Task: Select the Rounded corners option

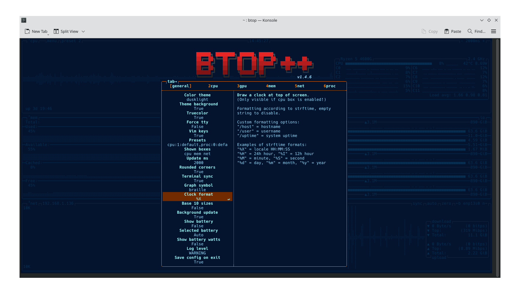Action: [x=197, y=167]
